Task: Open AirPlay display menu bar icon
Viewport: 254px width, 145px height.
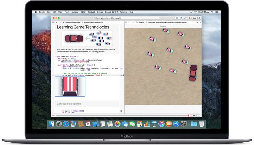Action: 191,12
